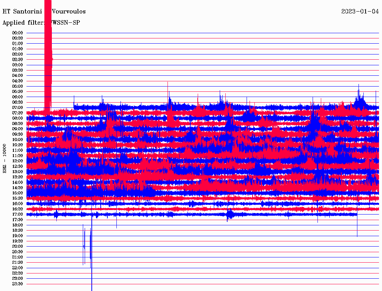Click the EHZ - 10000 axis label
382x291 pixels.
coord(5,158)
